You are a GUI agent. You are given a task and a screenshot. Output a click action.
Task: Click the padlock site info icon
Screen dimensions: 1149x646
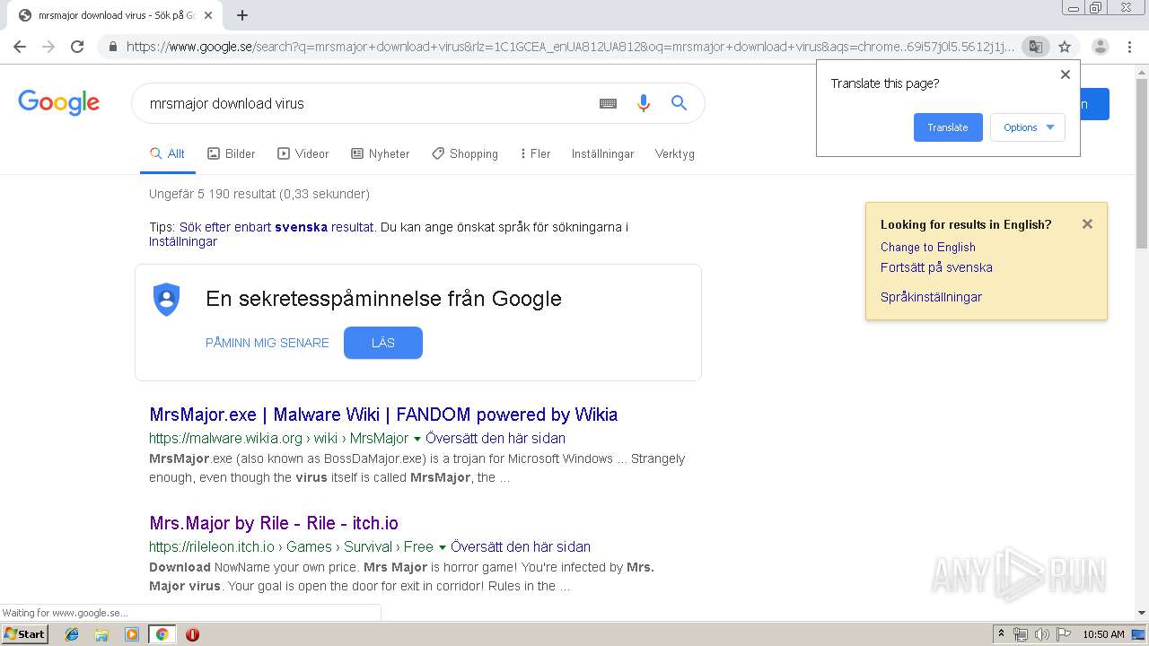point(112,47)
